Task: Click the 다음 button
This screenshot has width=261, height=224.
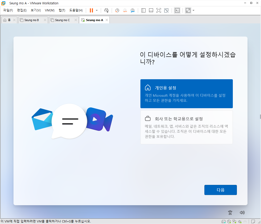Action: tap(221, 190)
